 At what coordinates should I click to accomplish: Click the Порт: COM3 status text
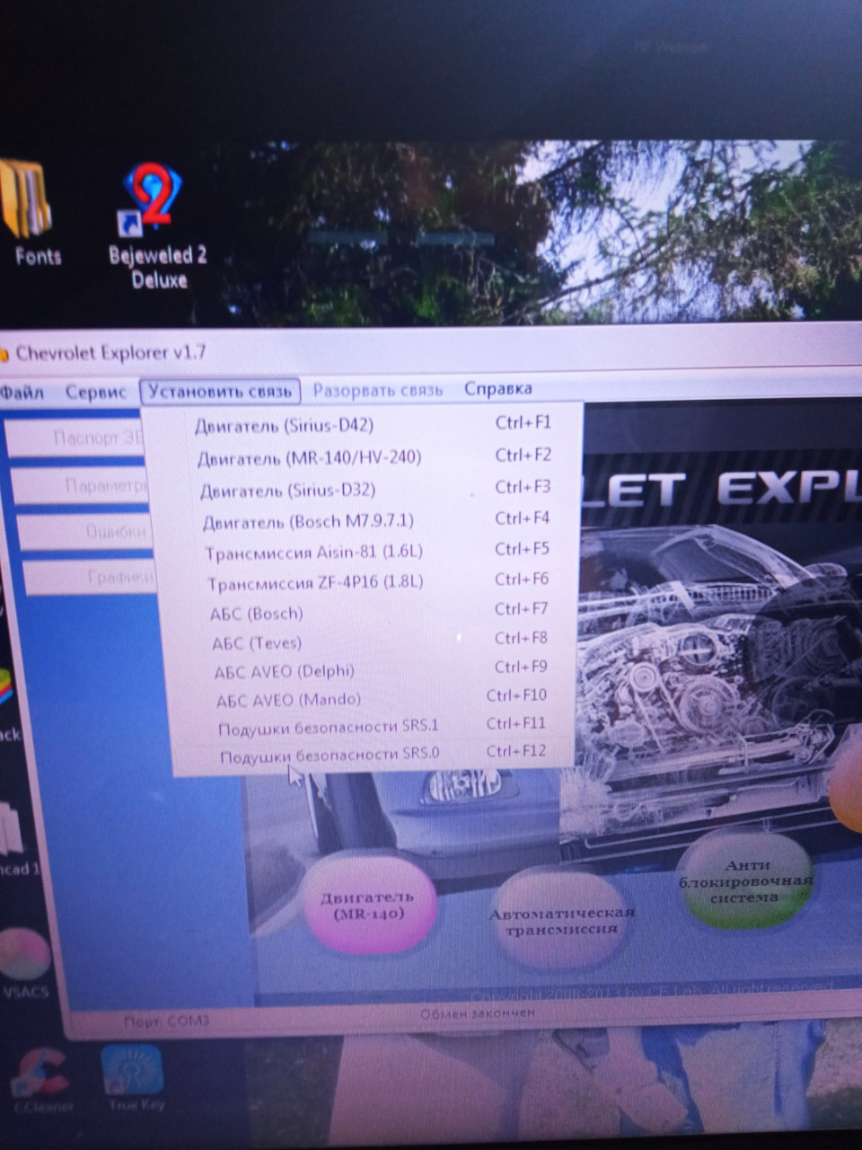pyautogui.click(x=166, y=1021)
